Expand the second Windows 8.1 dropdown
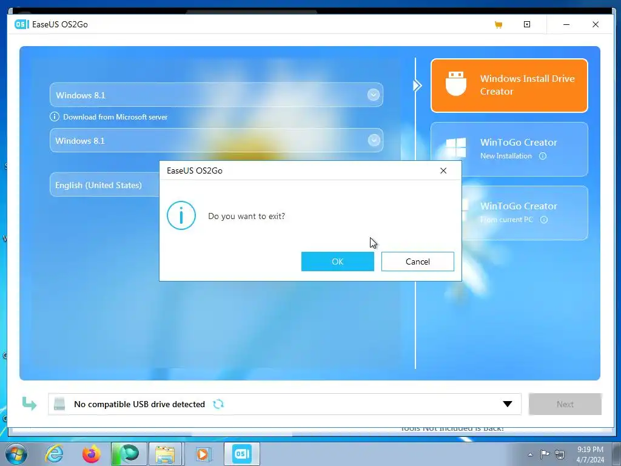 click(374, 140)
